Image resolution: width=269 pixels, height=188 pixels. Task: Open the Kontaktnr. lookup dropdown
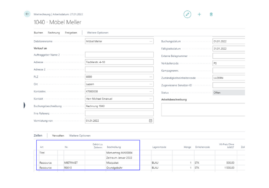pyautogui.click(x=151, y=90)
